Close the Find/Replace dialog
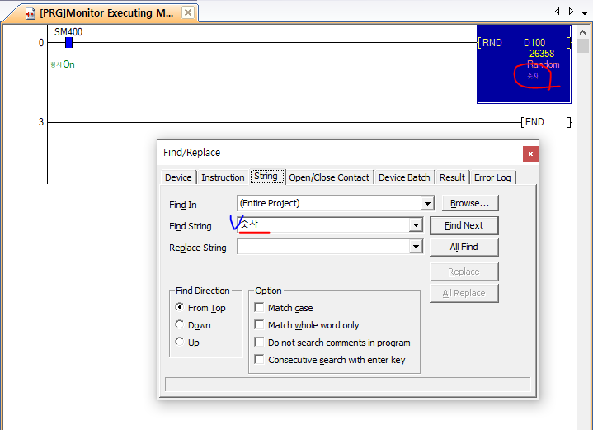Viewport: 593px width, 430px height. tap(530, 154)
